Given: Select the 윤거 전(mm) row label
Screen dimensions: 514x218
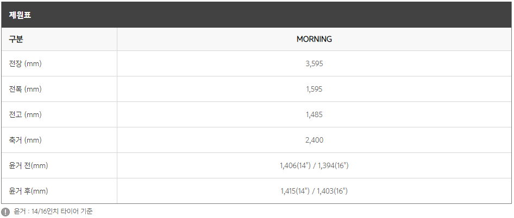Looking at the screenshot, I should pos(28,166).
